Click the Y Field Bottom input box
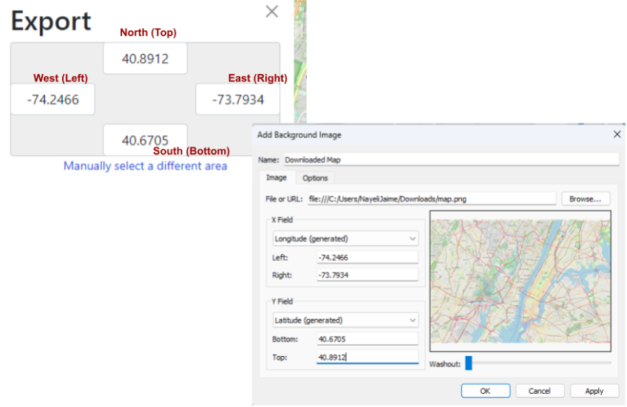 pyautogui.click(x=367, y=339)
